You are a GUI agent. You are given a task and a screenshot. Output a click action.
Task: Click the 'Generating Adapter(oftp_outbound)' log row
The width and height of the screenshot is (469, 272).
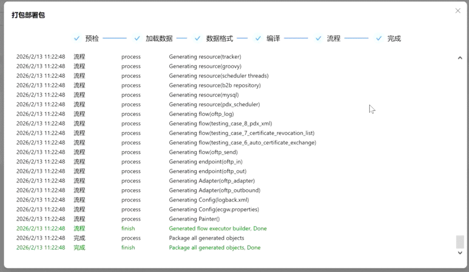pos(214,190)
